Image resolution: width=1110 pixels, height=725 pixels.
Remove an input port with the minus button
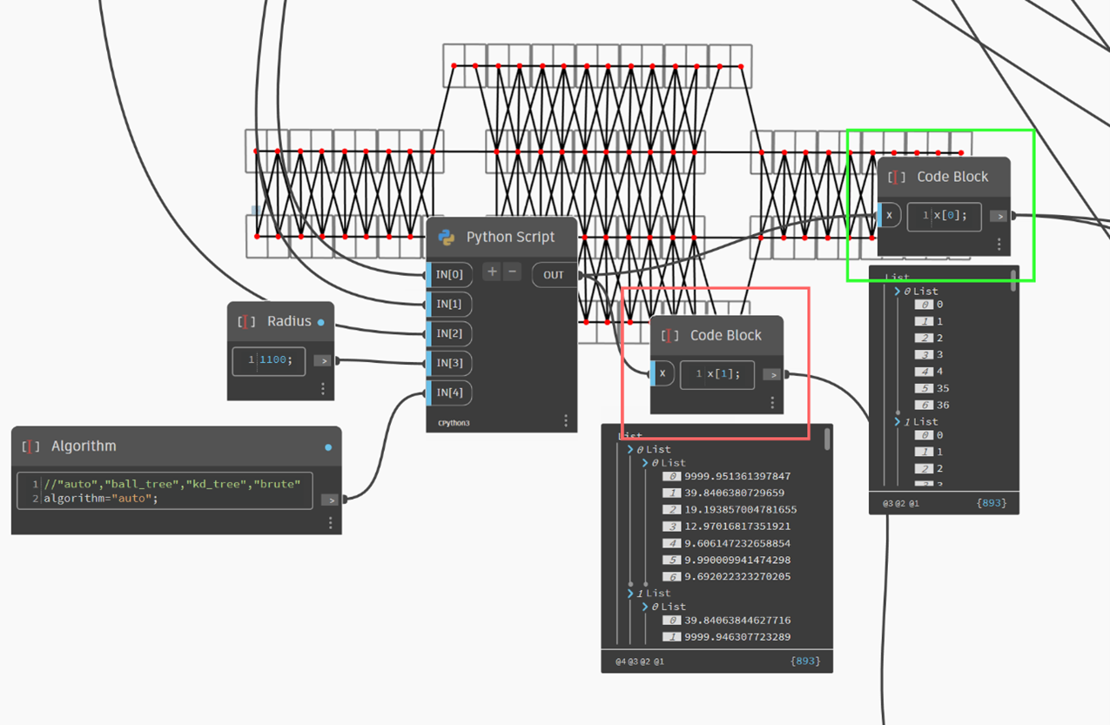click(x=513, y=272)
